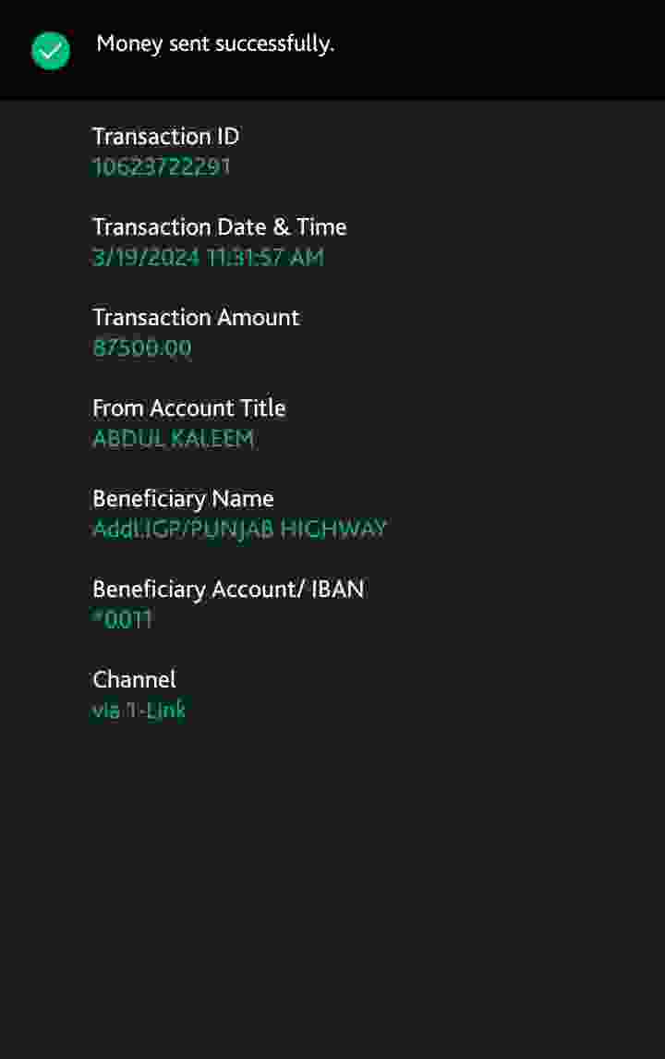Image resolution: width=665 pixels, height=1059 pixels.
Task: Tap the green success checkmark icon
Action: click(x=51, y=50)
